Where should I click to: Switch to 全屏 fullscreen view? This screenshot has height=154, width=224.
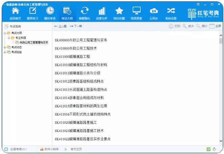215,26
